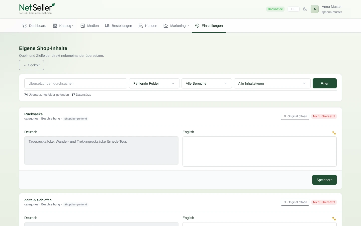Click the Rucksäcke English textarea
Image resolution: width=361 pixels, height=226 pixels.
259,151
